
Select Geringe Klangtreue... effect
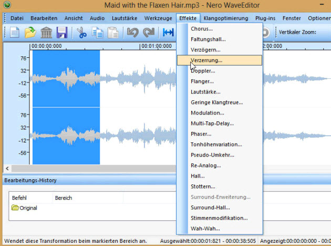pos(220,102)
